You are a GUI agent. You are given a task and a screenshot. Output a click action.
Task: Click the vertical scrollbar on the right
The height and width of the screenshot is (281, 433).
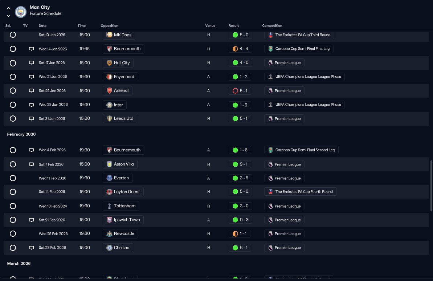(431, 186)
